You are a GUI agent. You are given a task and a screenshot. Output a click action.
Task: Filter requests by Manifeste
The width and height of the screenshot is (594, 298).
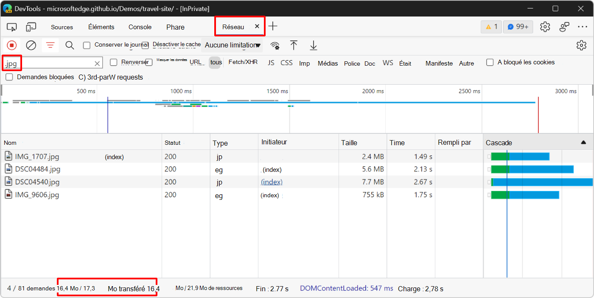click(x=439, y=63)
